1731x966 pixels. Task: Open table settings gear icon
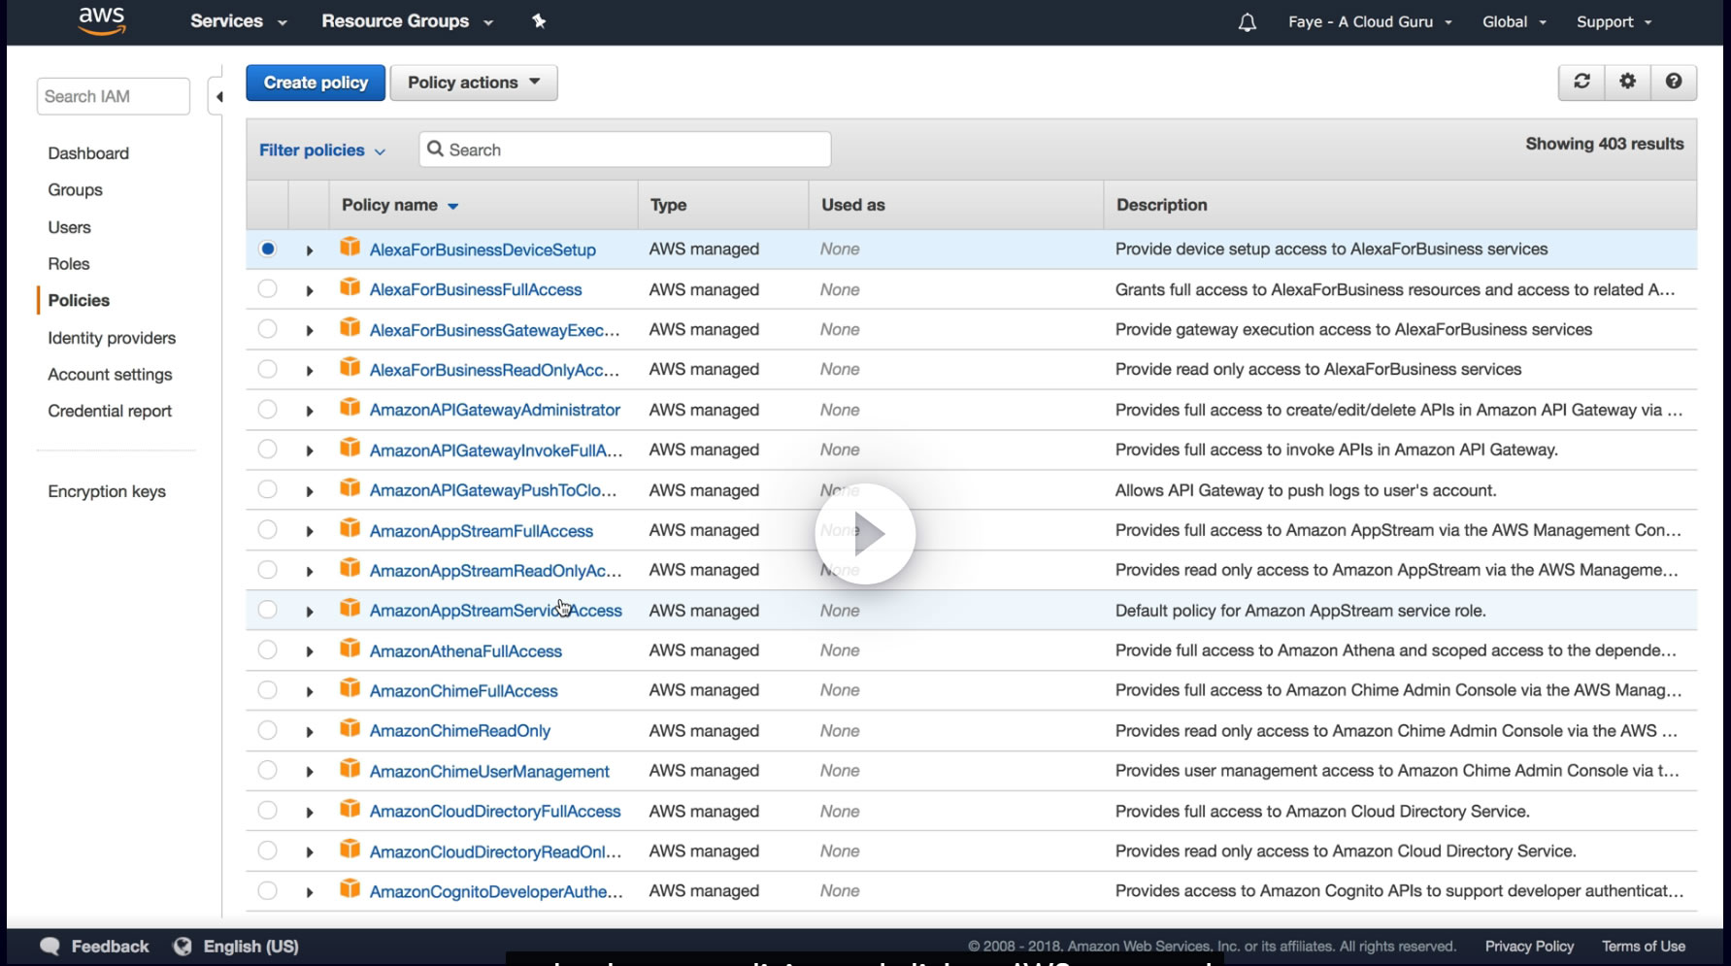1627,82
